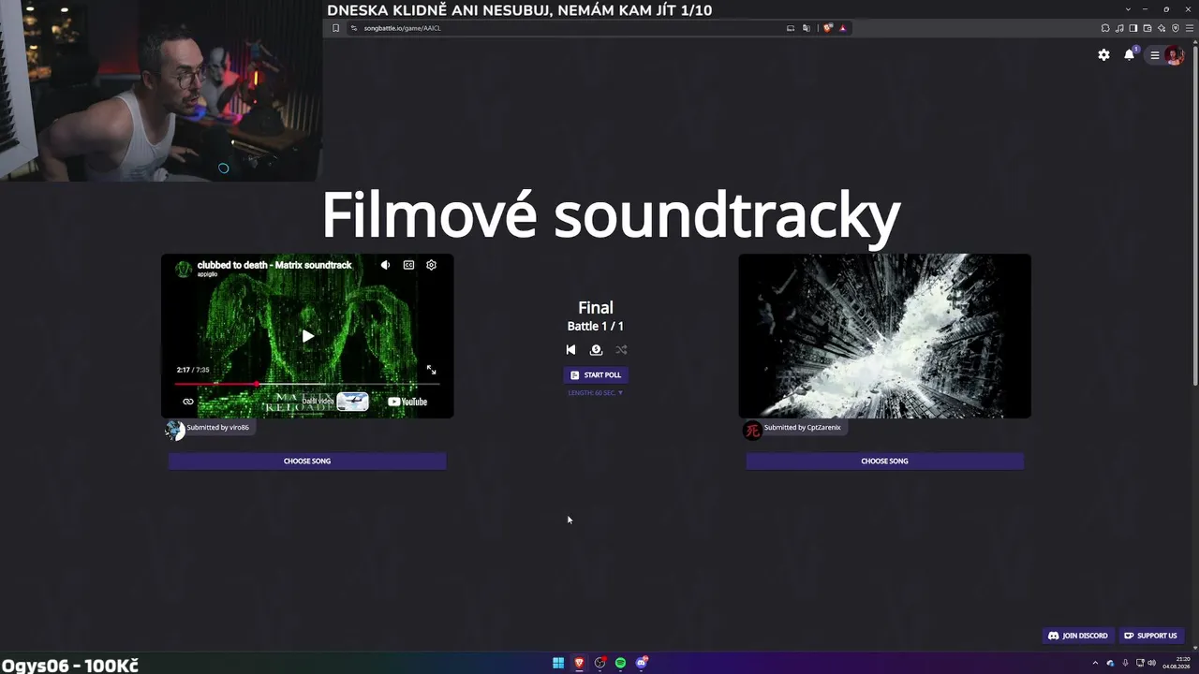Open the Brave VPN shield icon

point(1176,28)
